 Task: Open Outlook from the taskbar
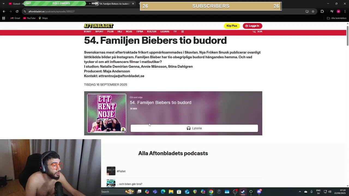187,192
